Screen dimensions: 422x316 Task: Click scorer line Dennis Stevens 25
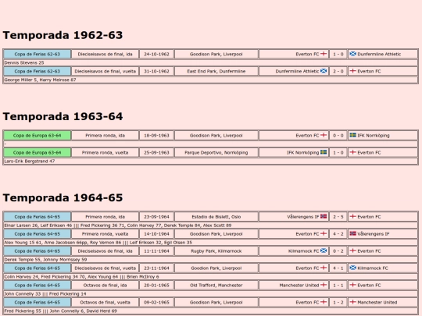coord(24,62)
